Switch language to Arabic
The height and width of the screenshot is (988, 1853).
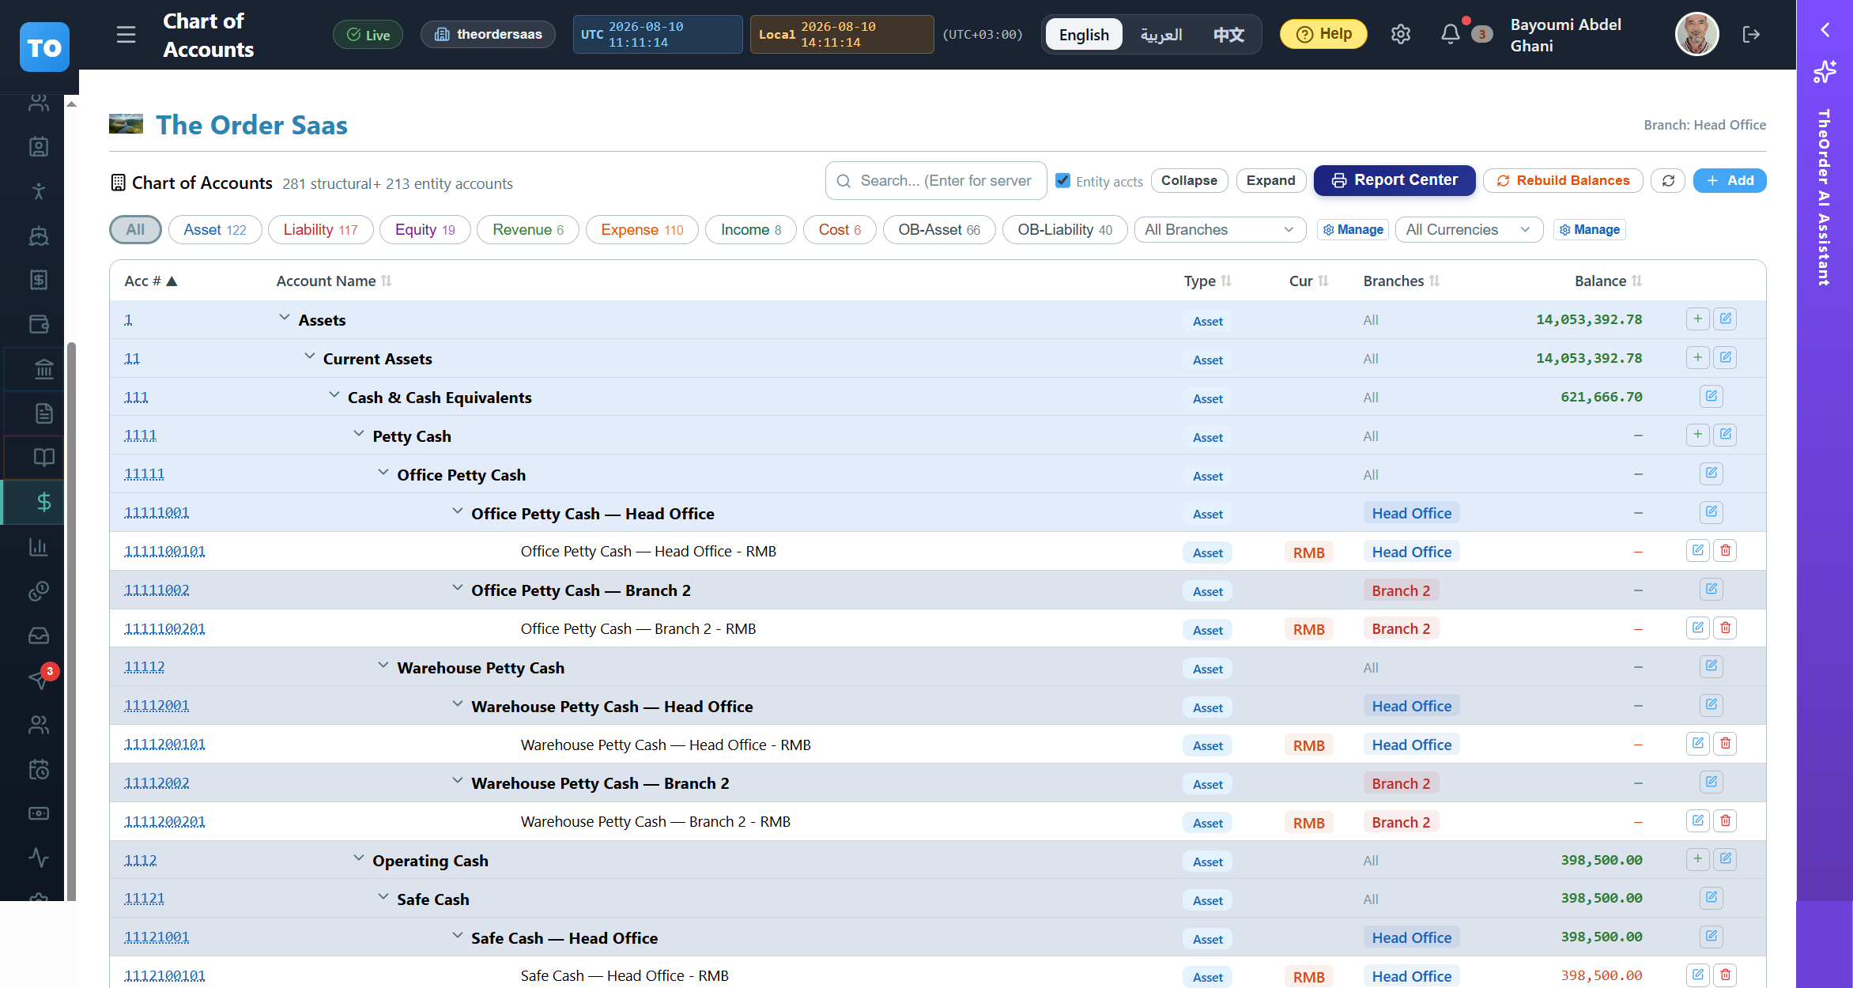1160,35
